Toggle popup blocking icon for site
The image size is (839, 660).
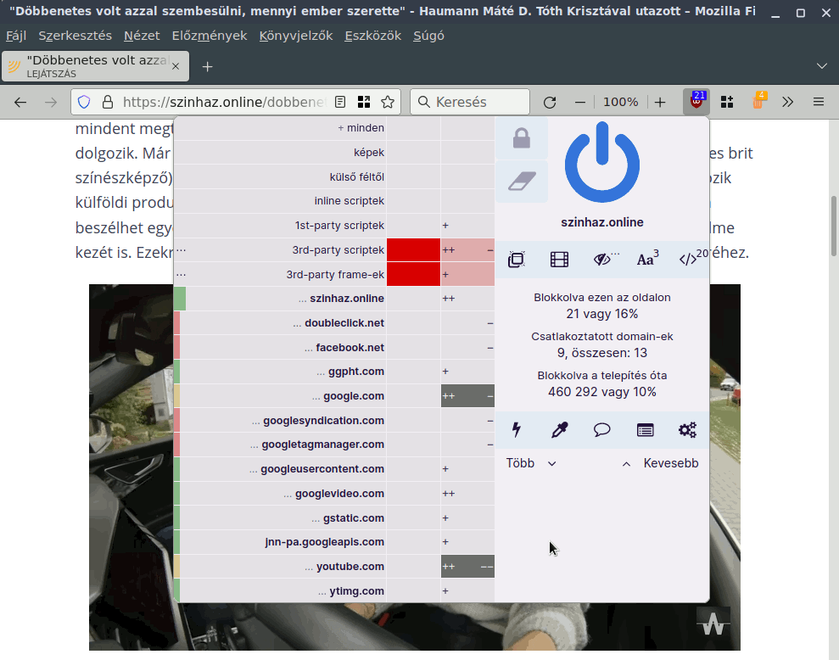(x=517, y=260)
